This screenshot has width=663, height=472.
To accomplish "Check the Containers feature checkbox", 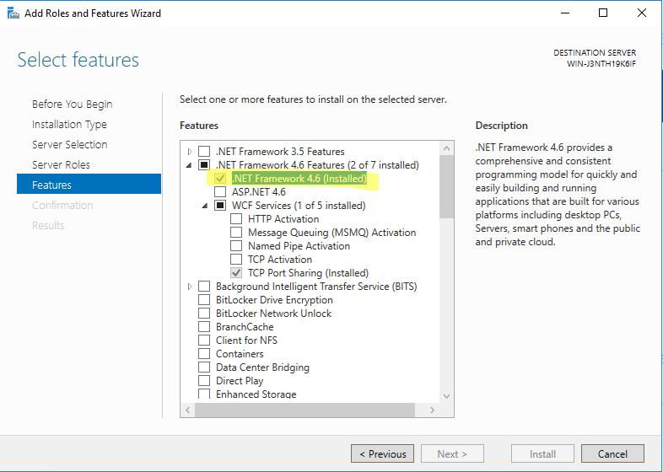I will [204, 354].
